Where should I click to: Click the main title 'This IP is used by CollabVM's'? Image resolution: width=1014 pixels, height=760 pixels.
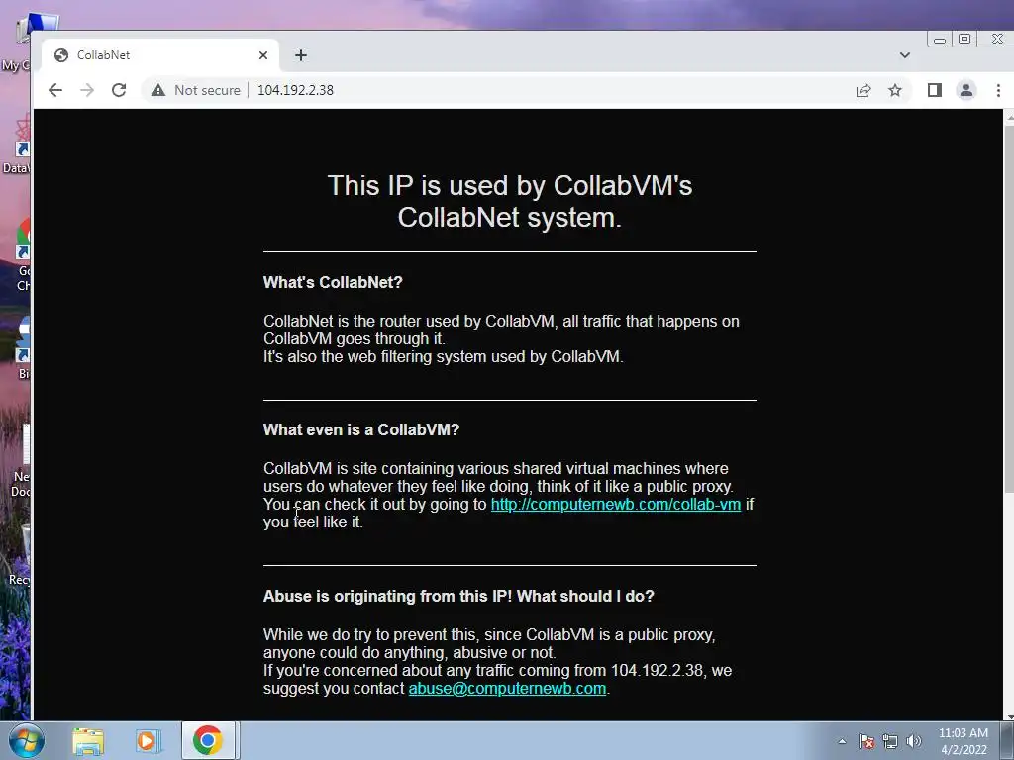[x=510, y=185]
